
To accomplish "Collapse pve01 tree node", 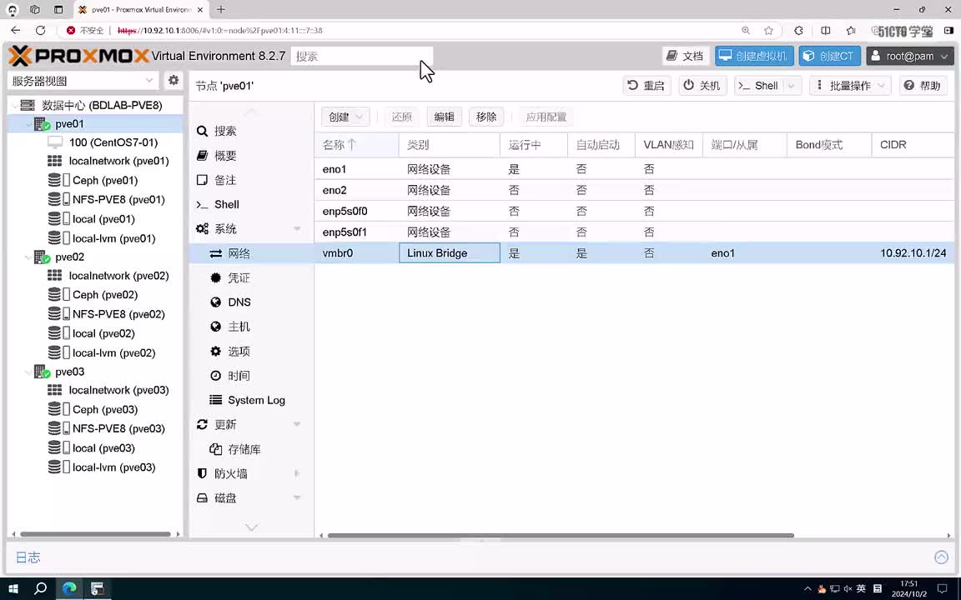I will (x=28, y=124).
